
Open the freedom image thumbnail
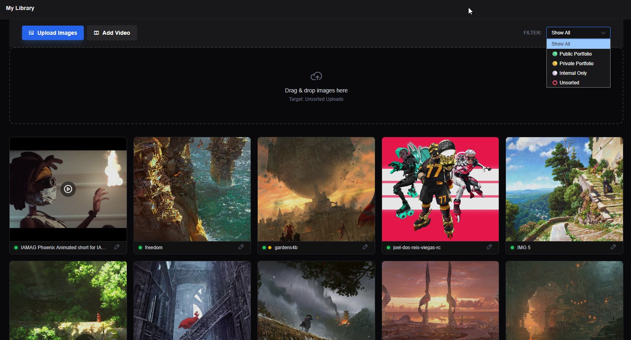[192, 189]
